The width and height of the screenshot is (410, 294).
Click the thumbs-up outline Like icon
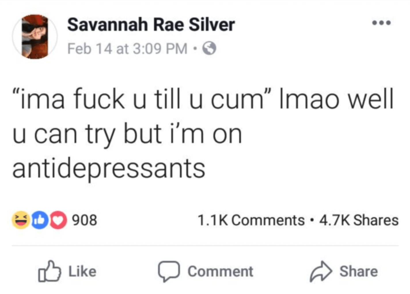[49, 271]
